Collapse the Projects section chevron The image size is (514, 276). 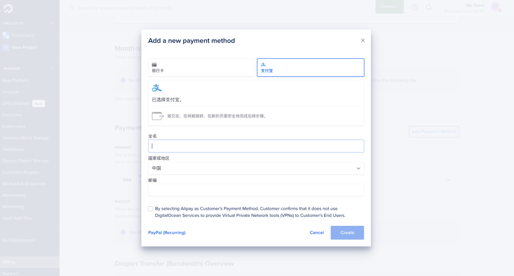click(x=52, y=23)
